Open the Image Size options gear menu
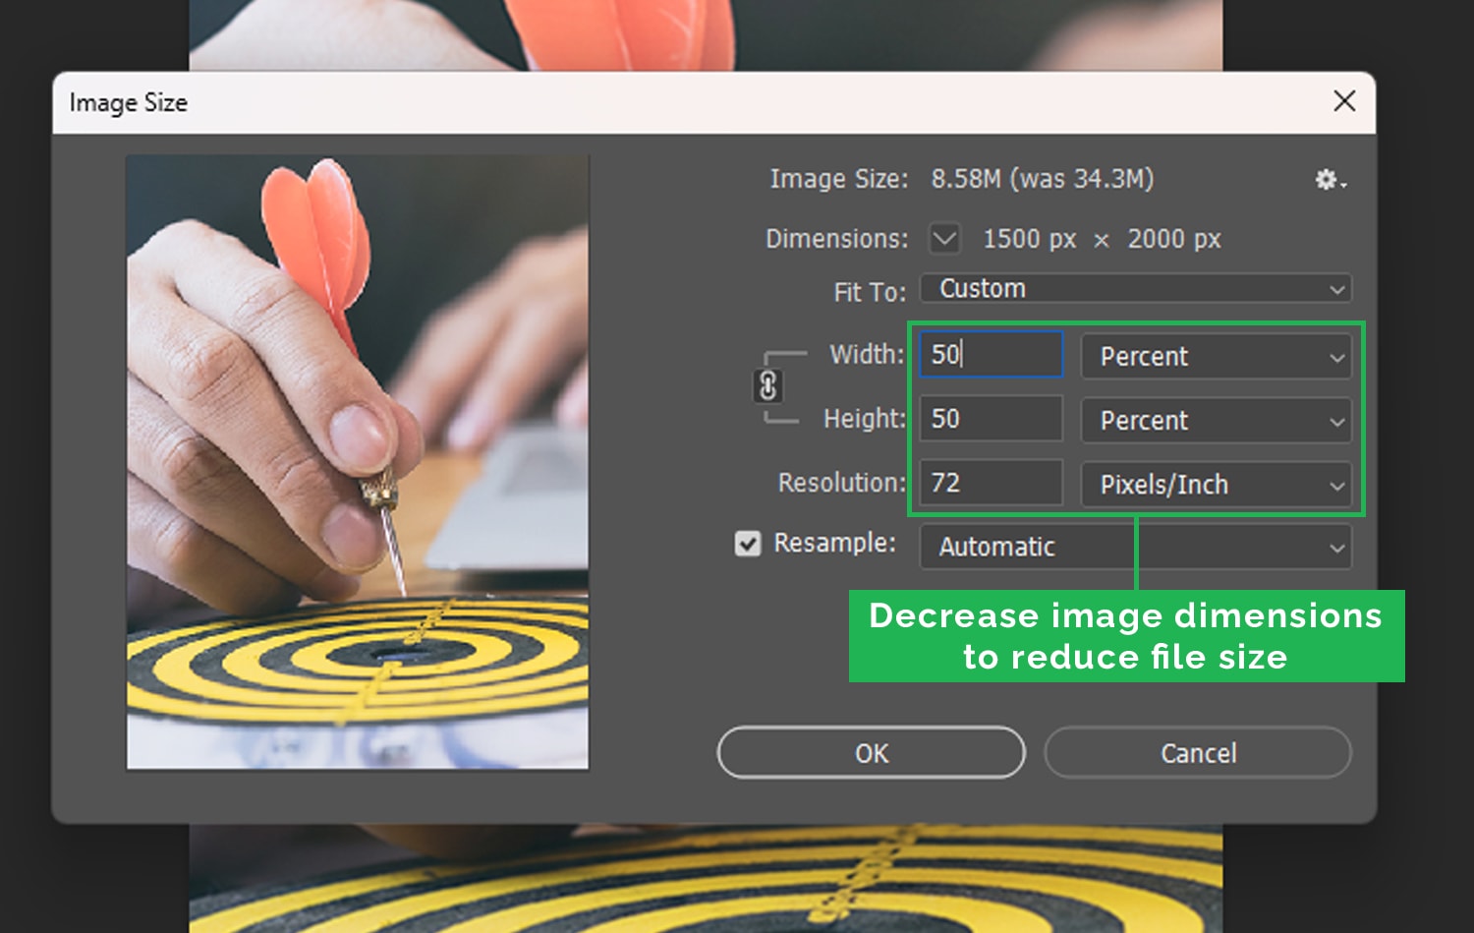This screenshot has height=933, width=1474. 1326,180
